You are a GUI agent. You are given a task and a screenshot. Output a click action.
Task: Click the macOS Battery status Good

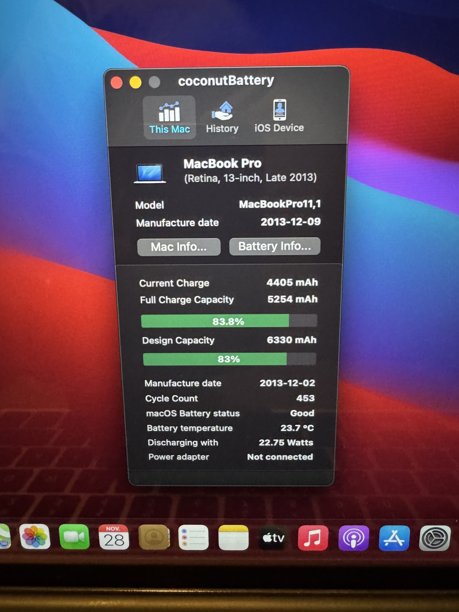pos(302,413)
